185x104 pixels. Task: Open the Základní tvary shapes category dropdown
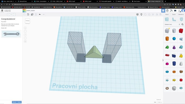(172, 24)
